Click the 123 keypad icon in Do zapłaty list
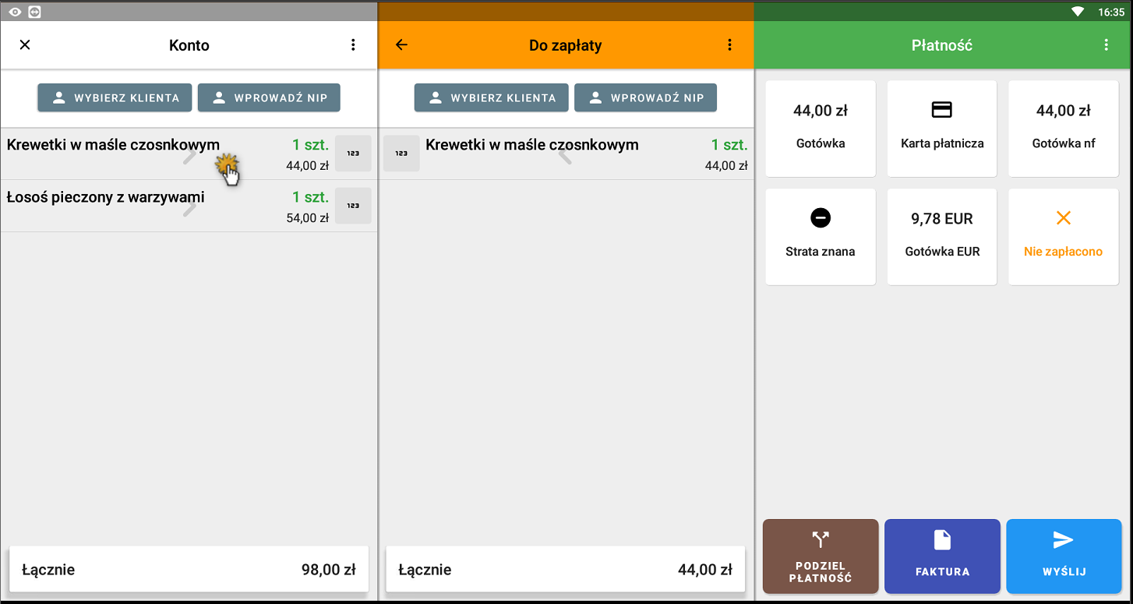The width and height of the screenshot is (1133, 604). click(401, 154)
